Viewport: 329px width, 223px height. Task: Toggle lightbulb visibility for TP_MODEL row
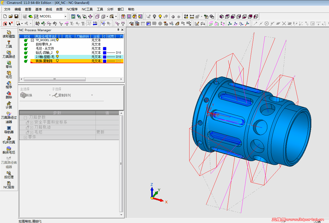coord(57,40)
